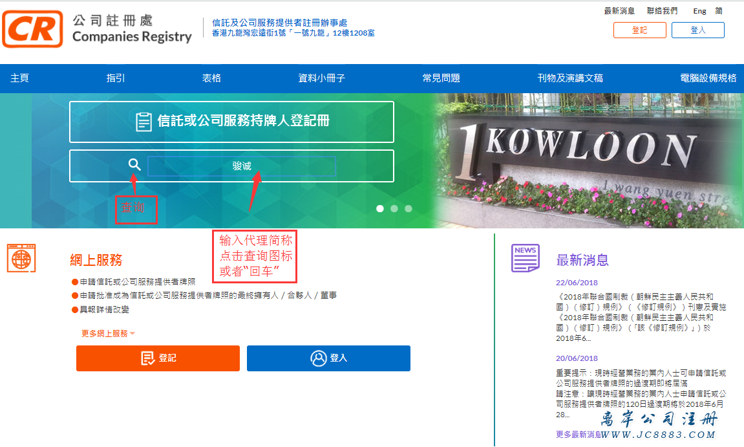Open the 電腦設備規格 menu item
Screen dimensions: 744x447
point(708,78)
